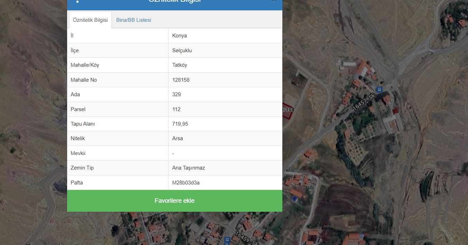The height and width of the screenshot is (245, 468).
Task: Click the Tapu Alanı value 719,95
Action: point(180,124)
